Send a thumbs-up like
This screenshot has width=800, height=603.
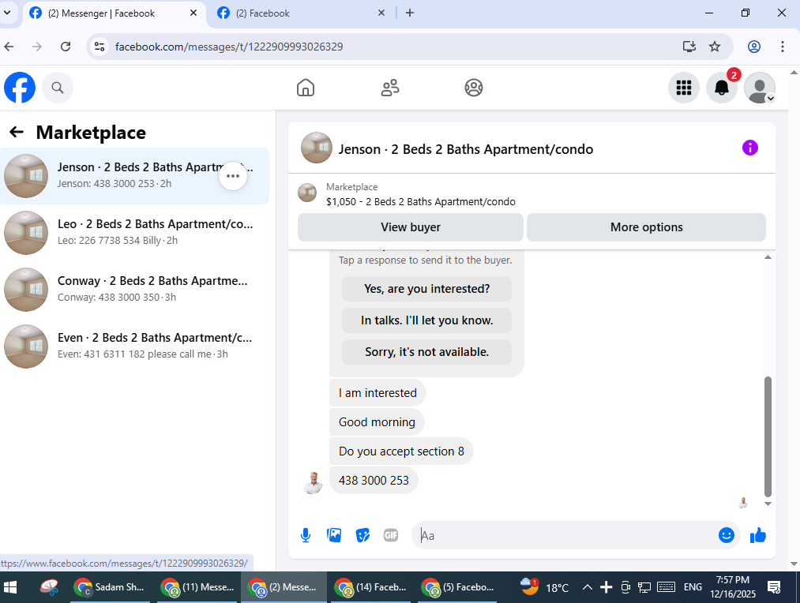coord(758,535)
